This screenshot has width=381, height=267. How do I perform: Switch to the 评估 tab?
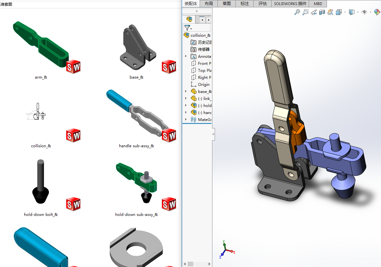[262, 4]
